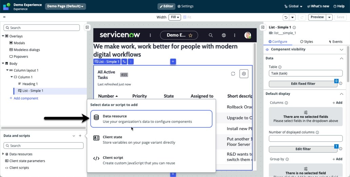Click the info icon next to Table label
The height and width of the screenshot is (177, 350).
point(280,67)
